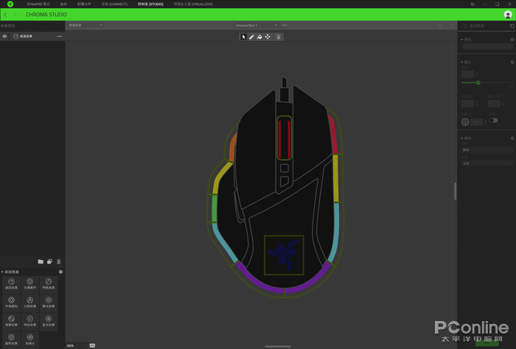Go back with the left arrow

tap(6, 15)
